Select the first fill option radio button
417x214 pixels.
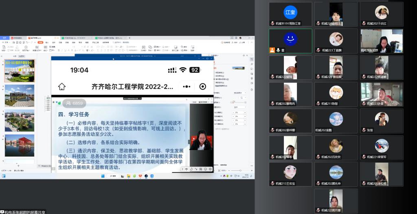[x=214, y=73]
